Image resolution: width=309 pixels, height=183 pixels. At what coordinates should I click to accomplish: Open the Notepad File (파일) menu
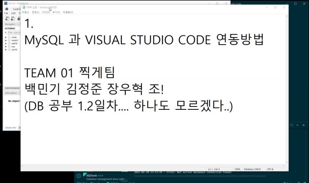[25, 12]
